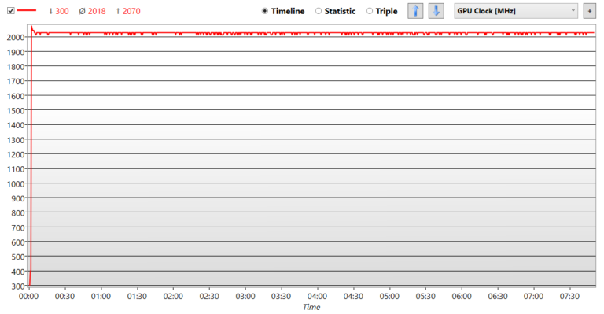The height and width of the screenshot is (314, 604).
Task: Click the maximum value 2070 indicator
Action: point(128,11)
